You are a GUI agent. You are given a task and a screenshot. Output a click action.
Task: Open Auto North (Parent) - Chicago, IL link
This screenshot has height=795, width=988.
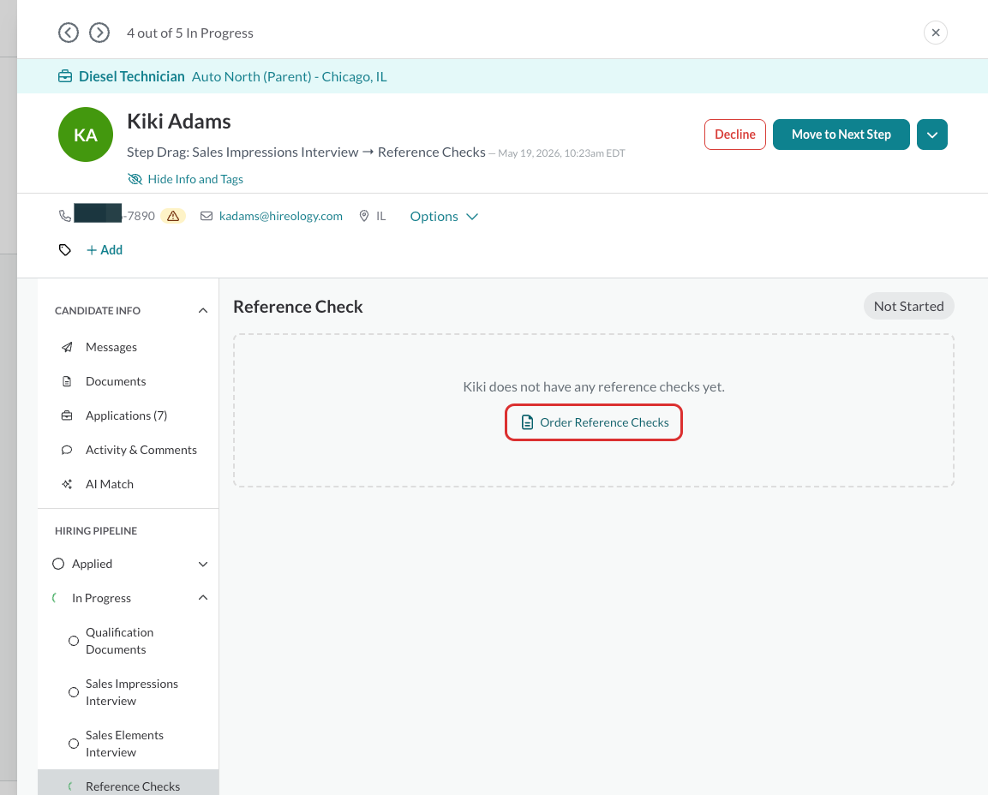pyautogui.click(x=290, y=77)
